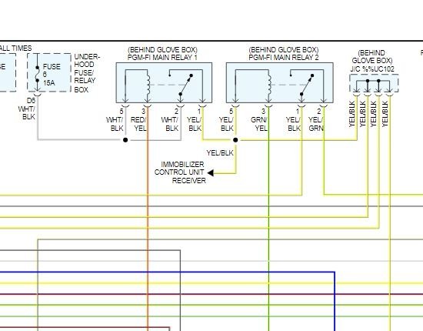Click the arrowhead pointing to the immobilizer receiver
The image size is (423, 331).
[x=211, y=172]
